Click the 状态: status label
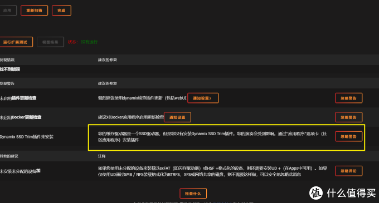This screenshot has height=203, width=379. 73,42
